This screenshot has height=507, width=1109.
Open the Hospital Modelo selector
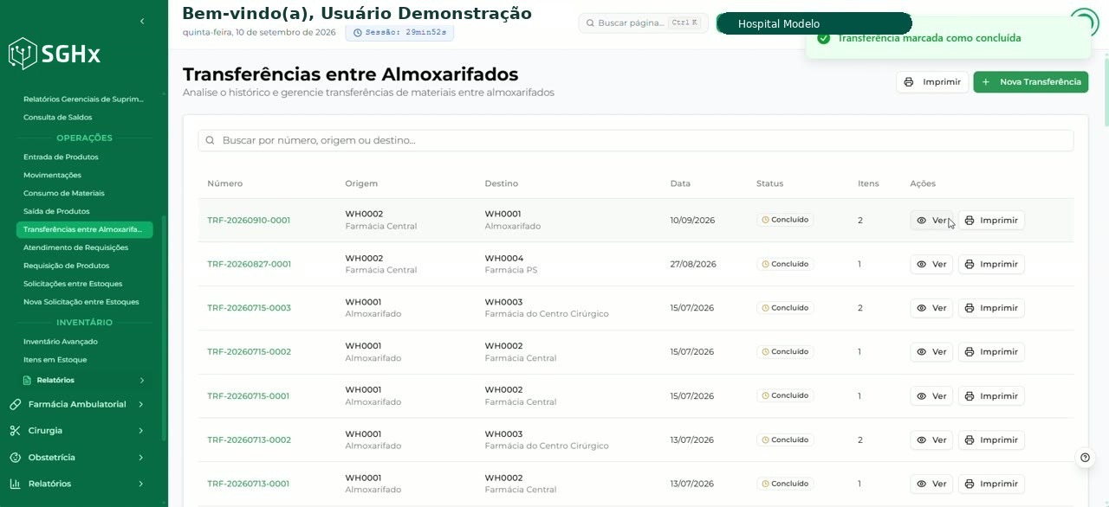pos(814,23)
